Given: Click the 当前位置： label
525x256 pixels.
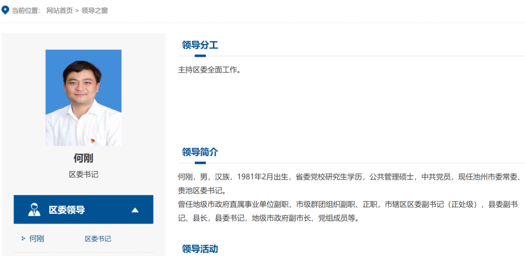Looking at the screenshot, I should point(26,11).
